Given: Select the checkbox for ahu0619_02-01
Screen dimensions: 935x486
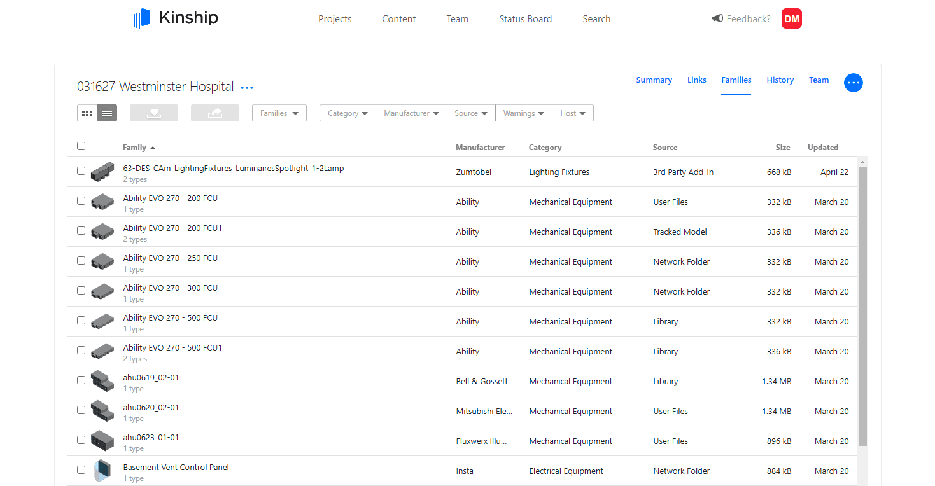Looking at the screenshot, I should (x=81, y=380).
